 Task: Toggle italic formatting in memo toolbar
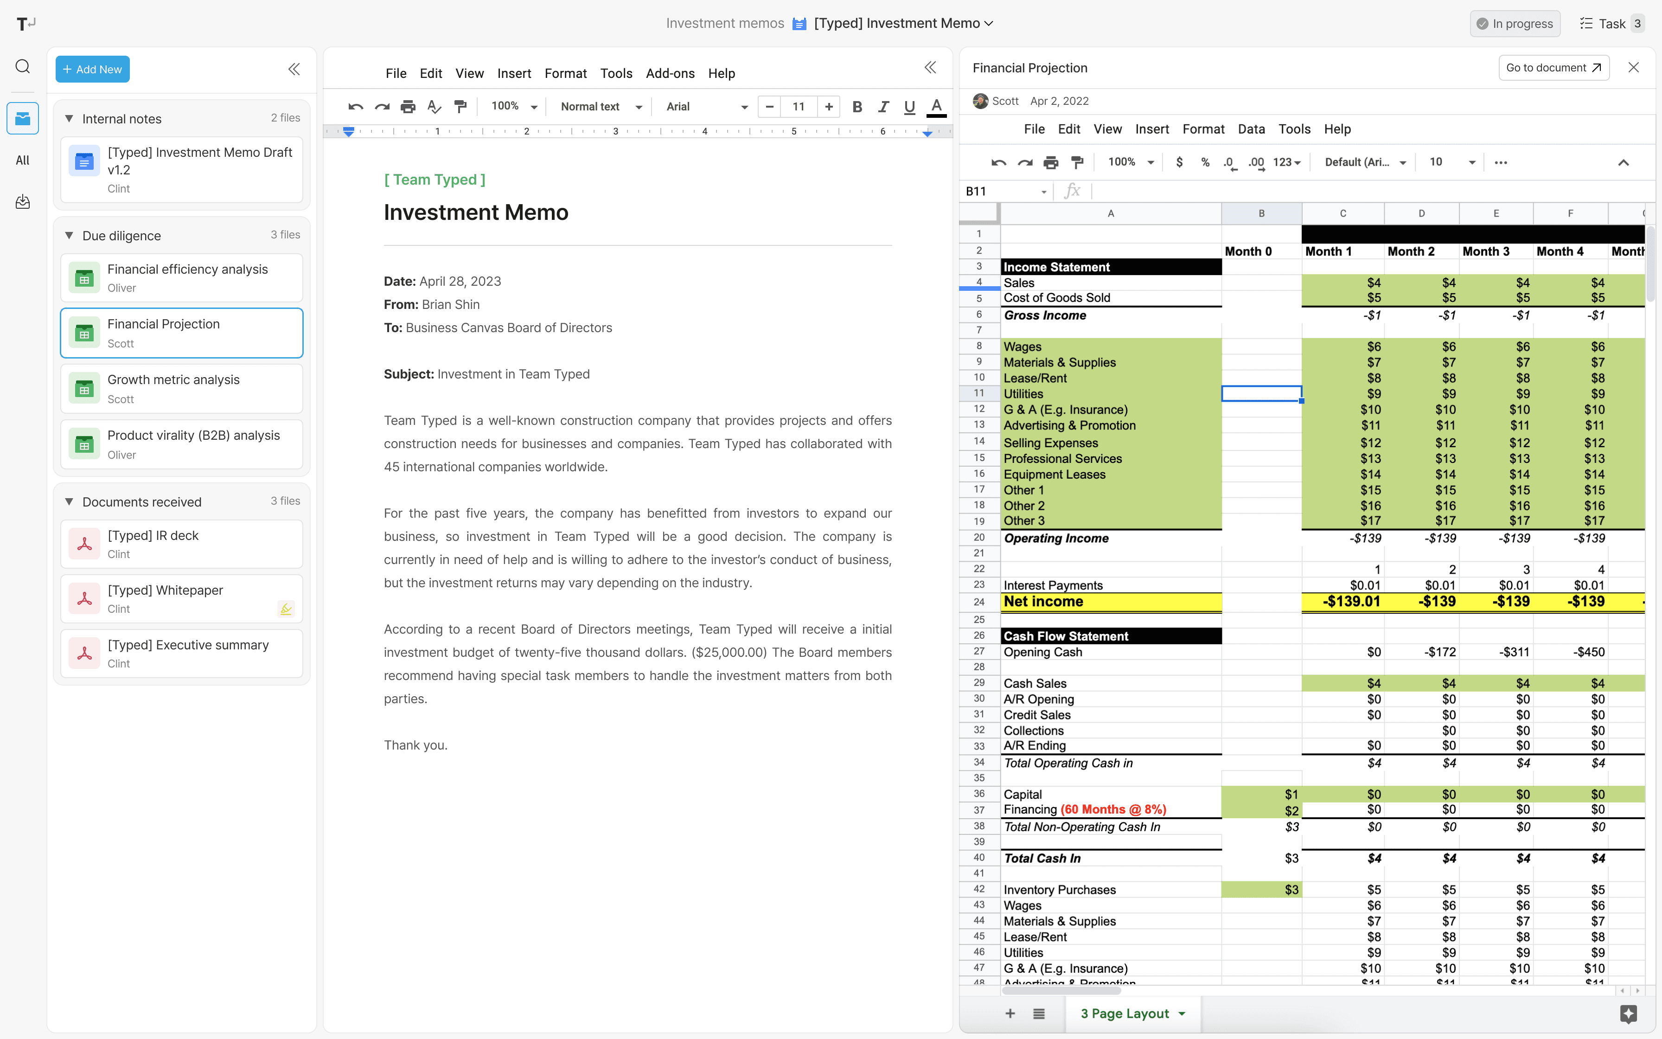(x=883, y=107)
